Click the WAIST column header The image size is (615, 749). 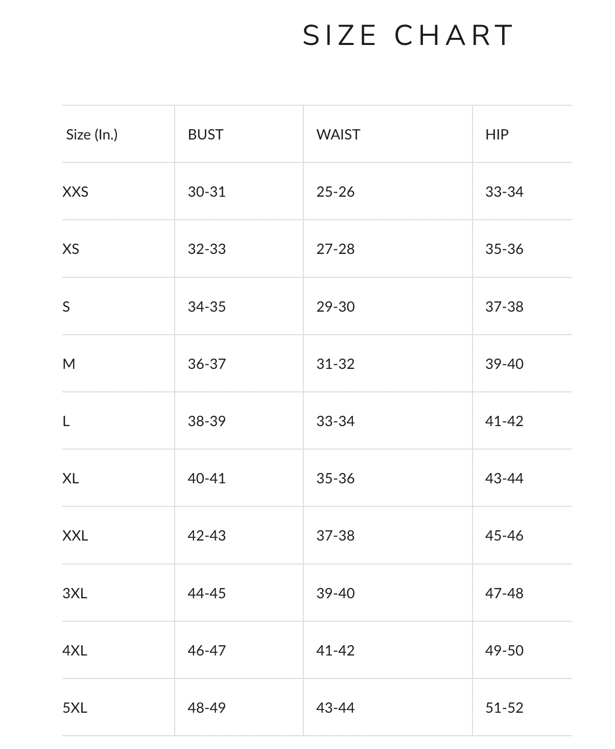(338, 134)
